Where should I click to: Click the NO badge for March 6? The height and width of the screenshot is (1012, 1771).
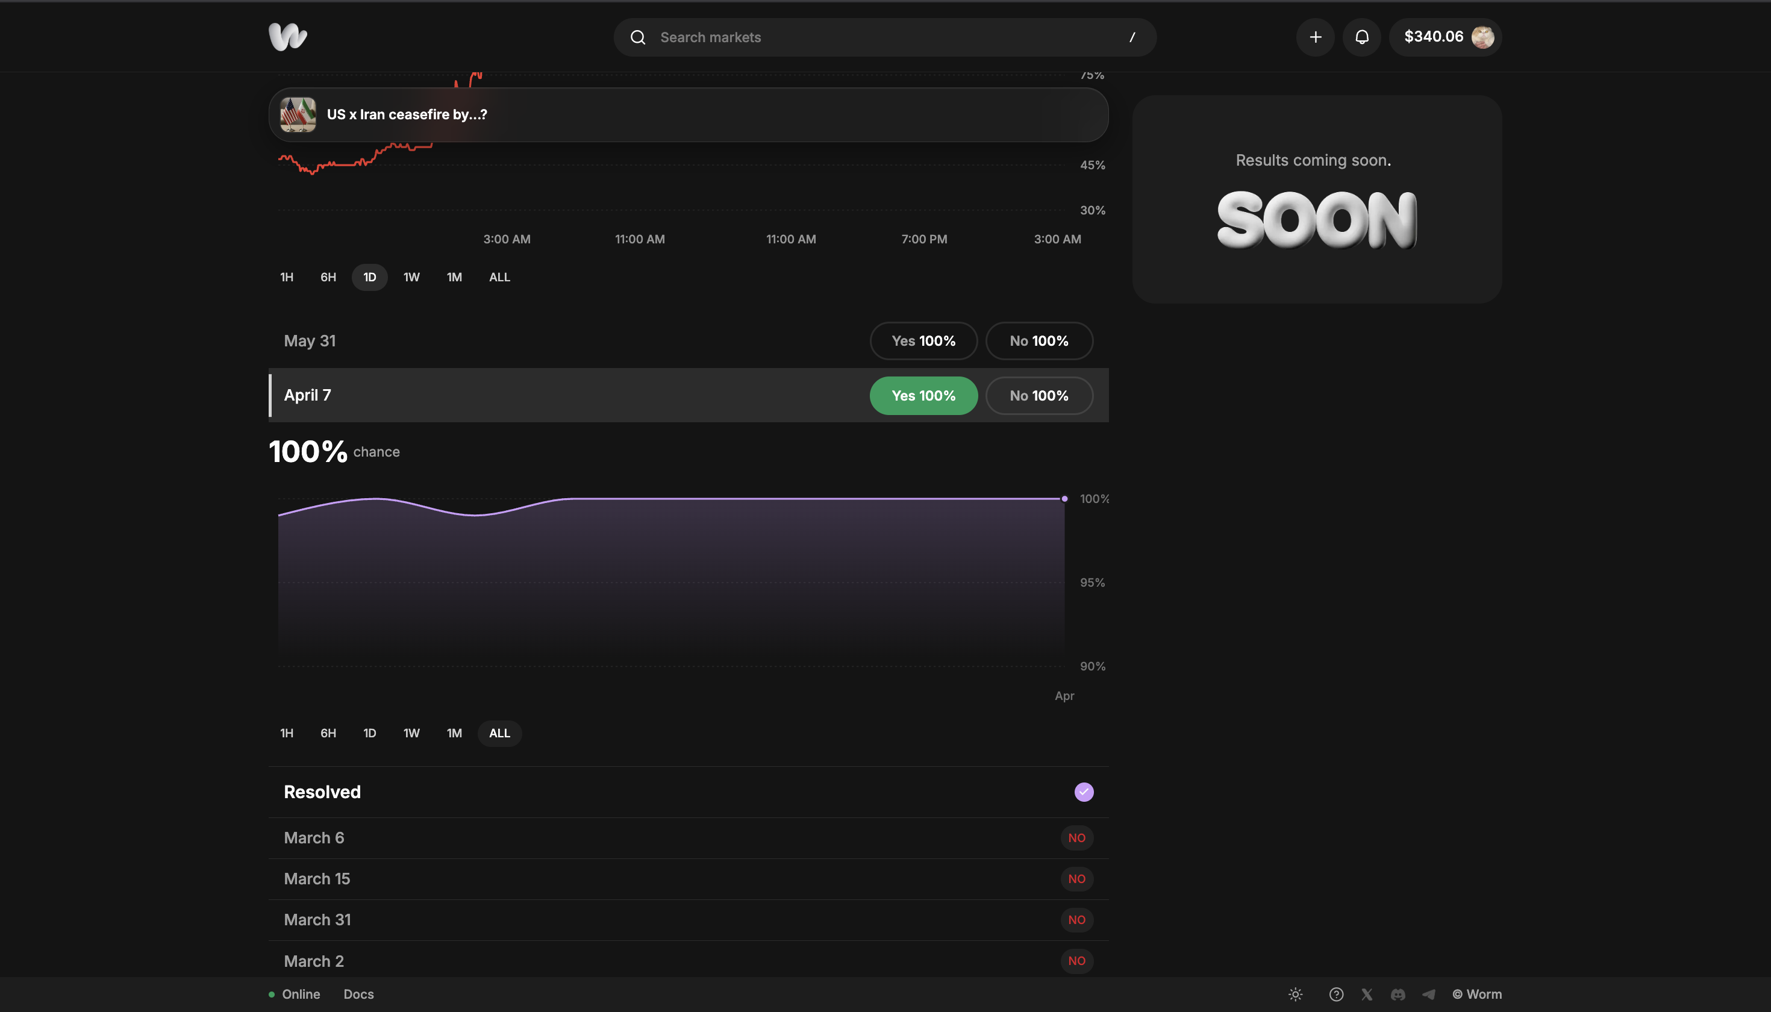[x=1076, y=837]
